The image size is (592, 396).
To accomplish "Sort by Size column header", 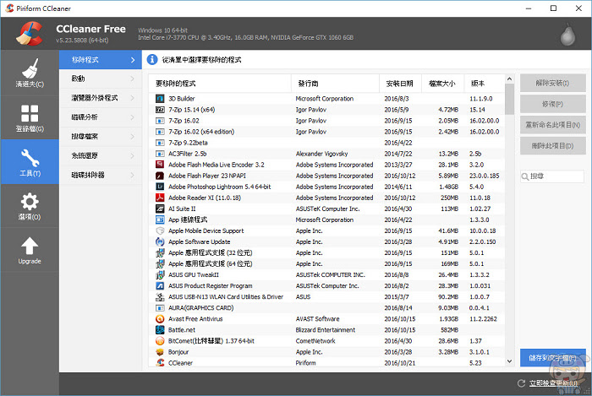I will coord(442,84).
